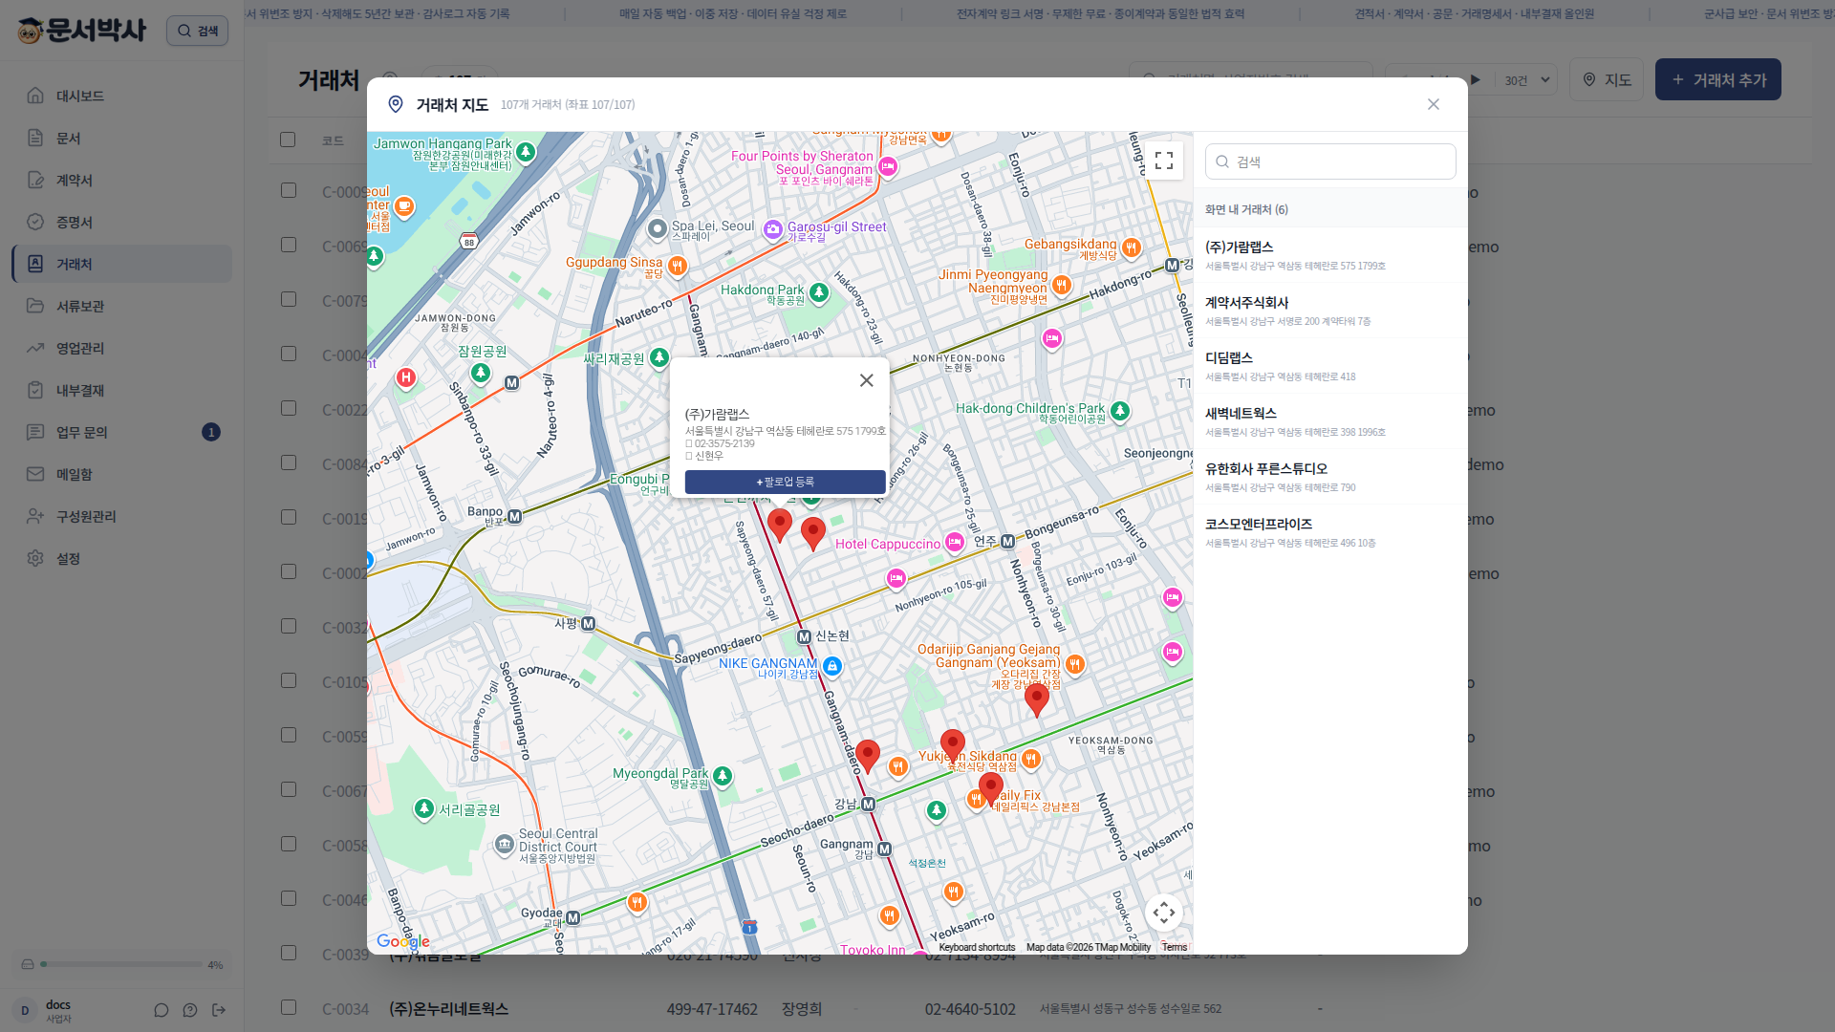The image size is (1835, 1032).
Task: Select 유한회사 푸른스튜디오 in the list
Action: coord(1330,477)
